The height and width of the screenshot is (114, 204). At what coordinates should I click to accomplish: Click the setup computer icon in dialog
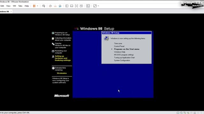[106, 38]
